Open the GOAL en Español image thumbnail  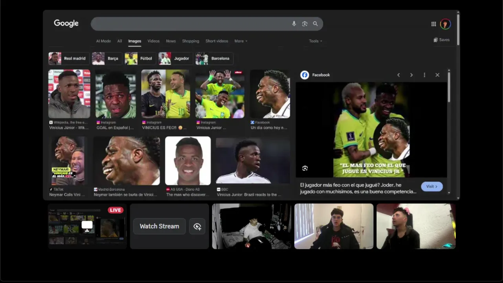point(116,94)
